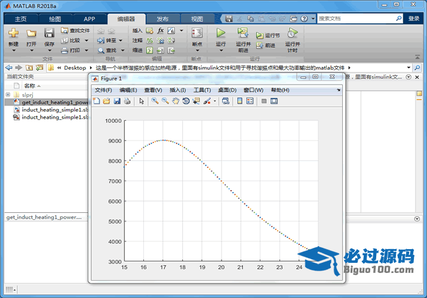Open the Insert(I) menu in Figure 1
Screen dimensions: 427x298
(177, 90)
